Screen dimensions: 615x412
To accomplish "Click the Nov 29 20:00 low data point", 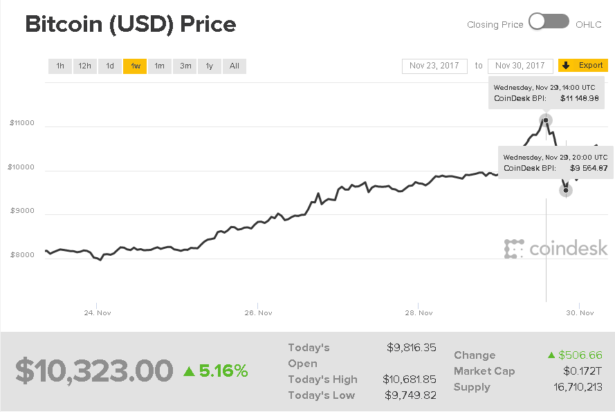I will coord(566,189).
